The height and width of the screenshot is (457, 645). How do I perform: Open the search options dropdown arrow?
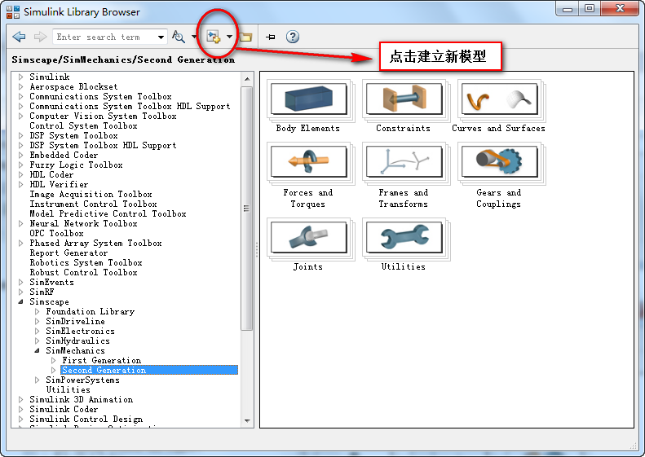click(194, 37)
